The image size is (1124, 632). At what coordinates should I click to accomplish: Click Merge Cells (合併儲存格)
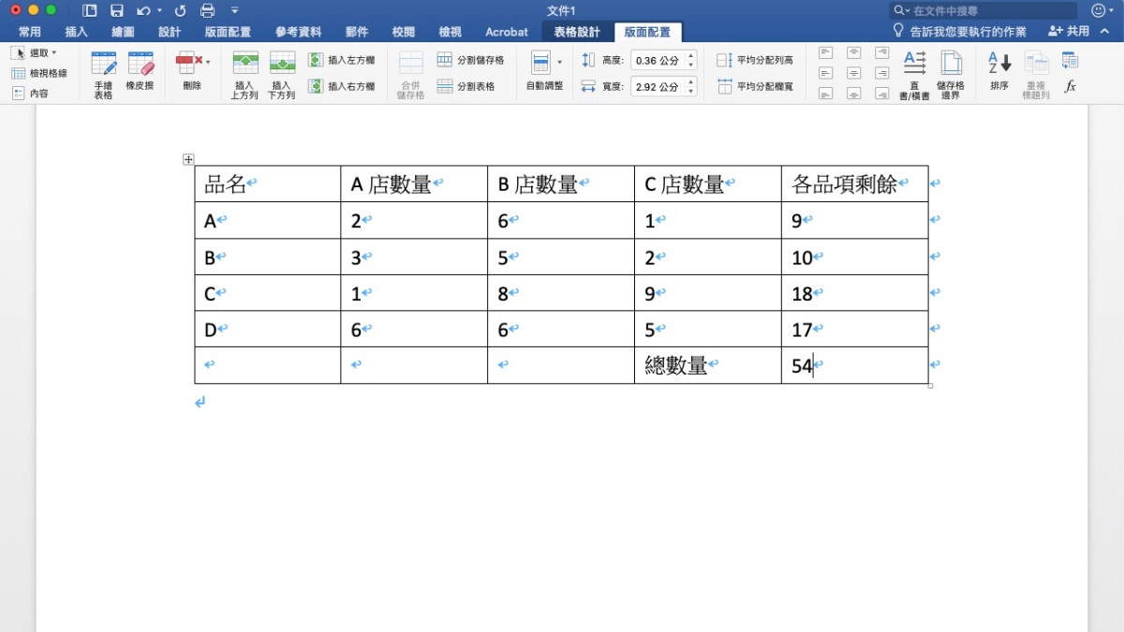410,75
